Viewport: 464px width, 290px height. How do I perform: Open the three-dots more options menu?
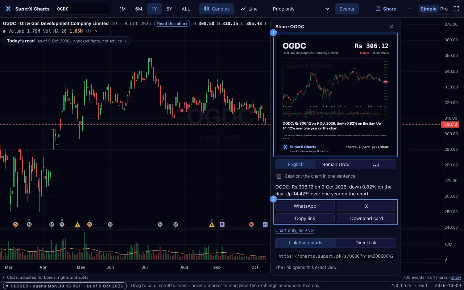[410, 9]
